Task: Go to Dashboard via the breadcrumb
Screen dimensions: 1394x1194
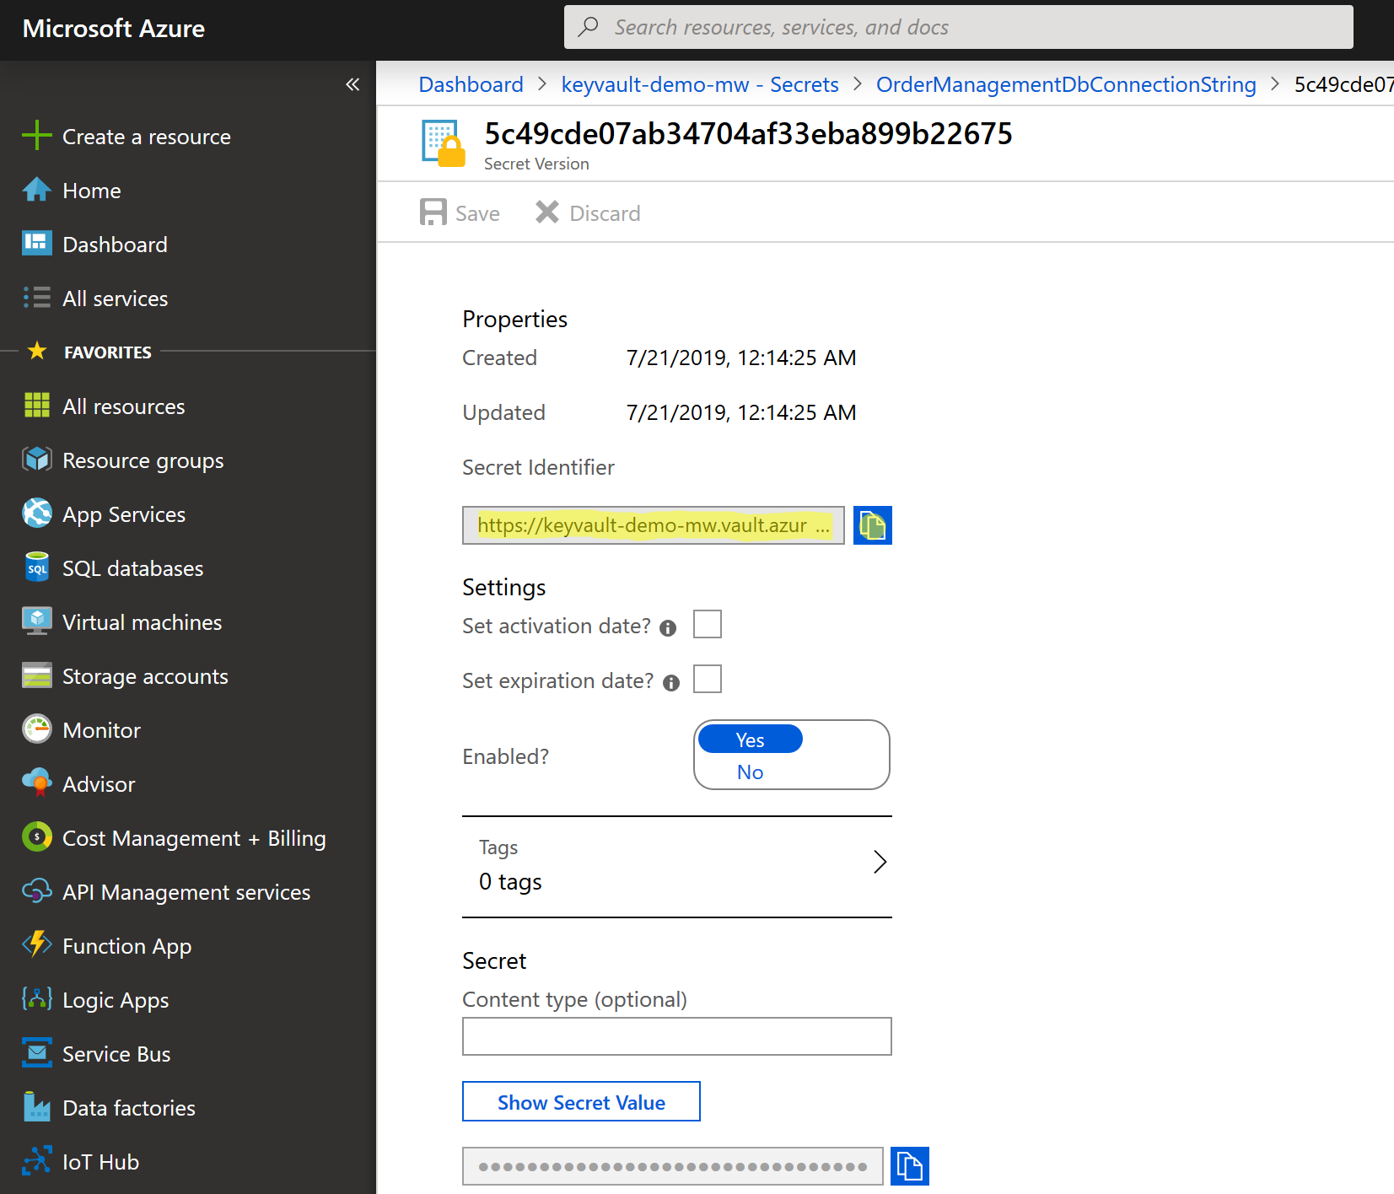Action: [x=471, y=83]
